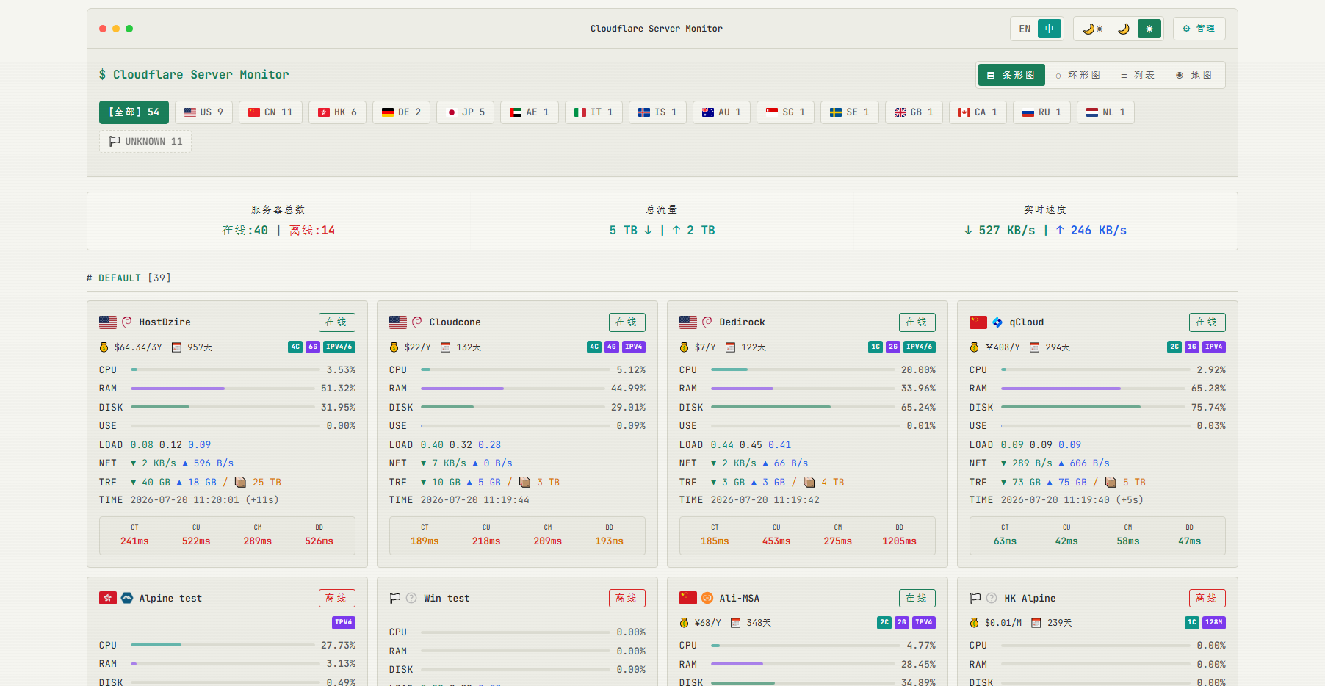Click the unknown flag icon on Win test
The image size is (1325, 686).
[395, 598]
